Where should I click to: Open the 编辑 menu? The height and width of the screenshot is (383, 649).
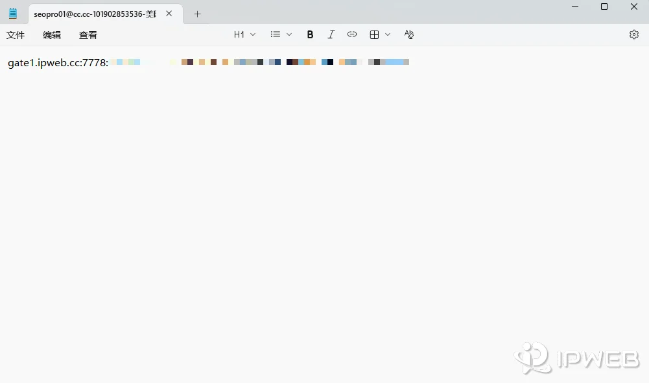coord(52,35)
